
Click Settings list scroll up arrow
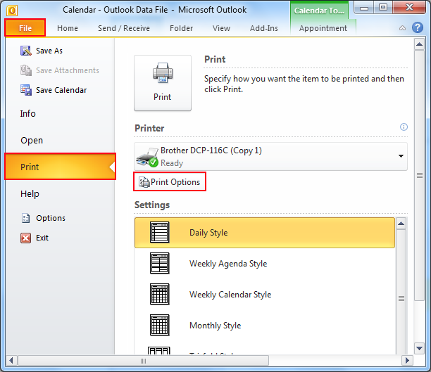(x=401, y=224)
